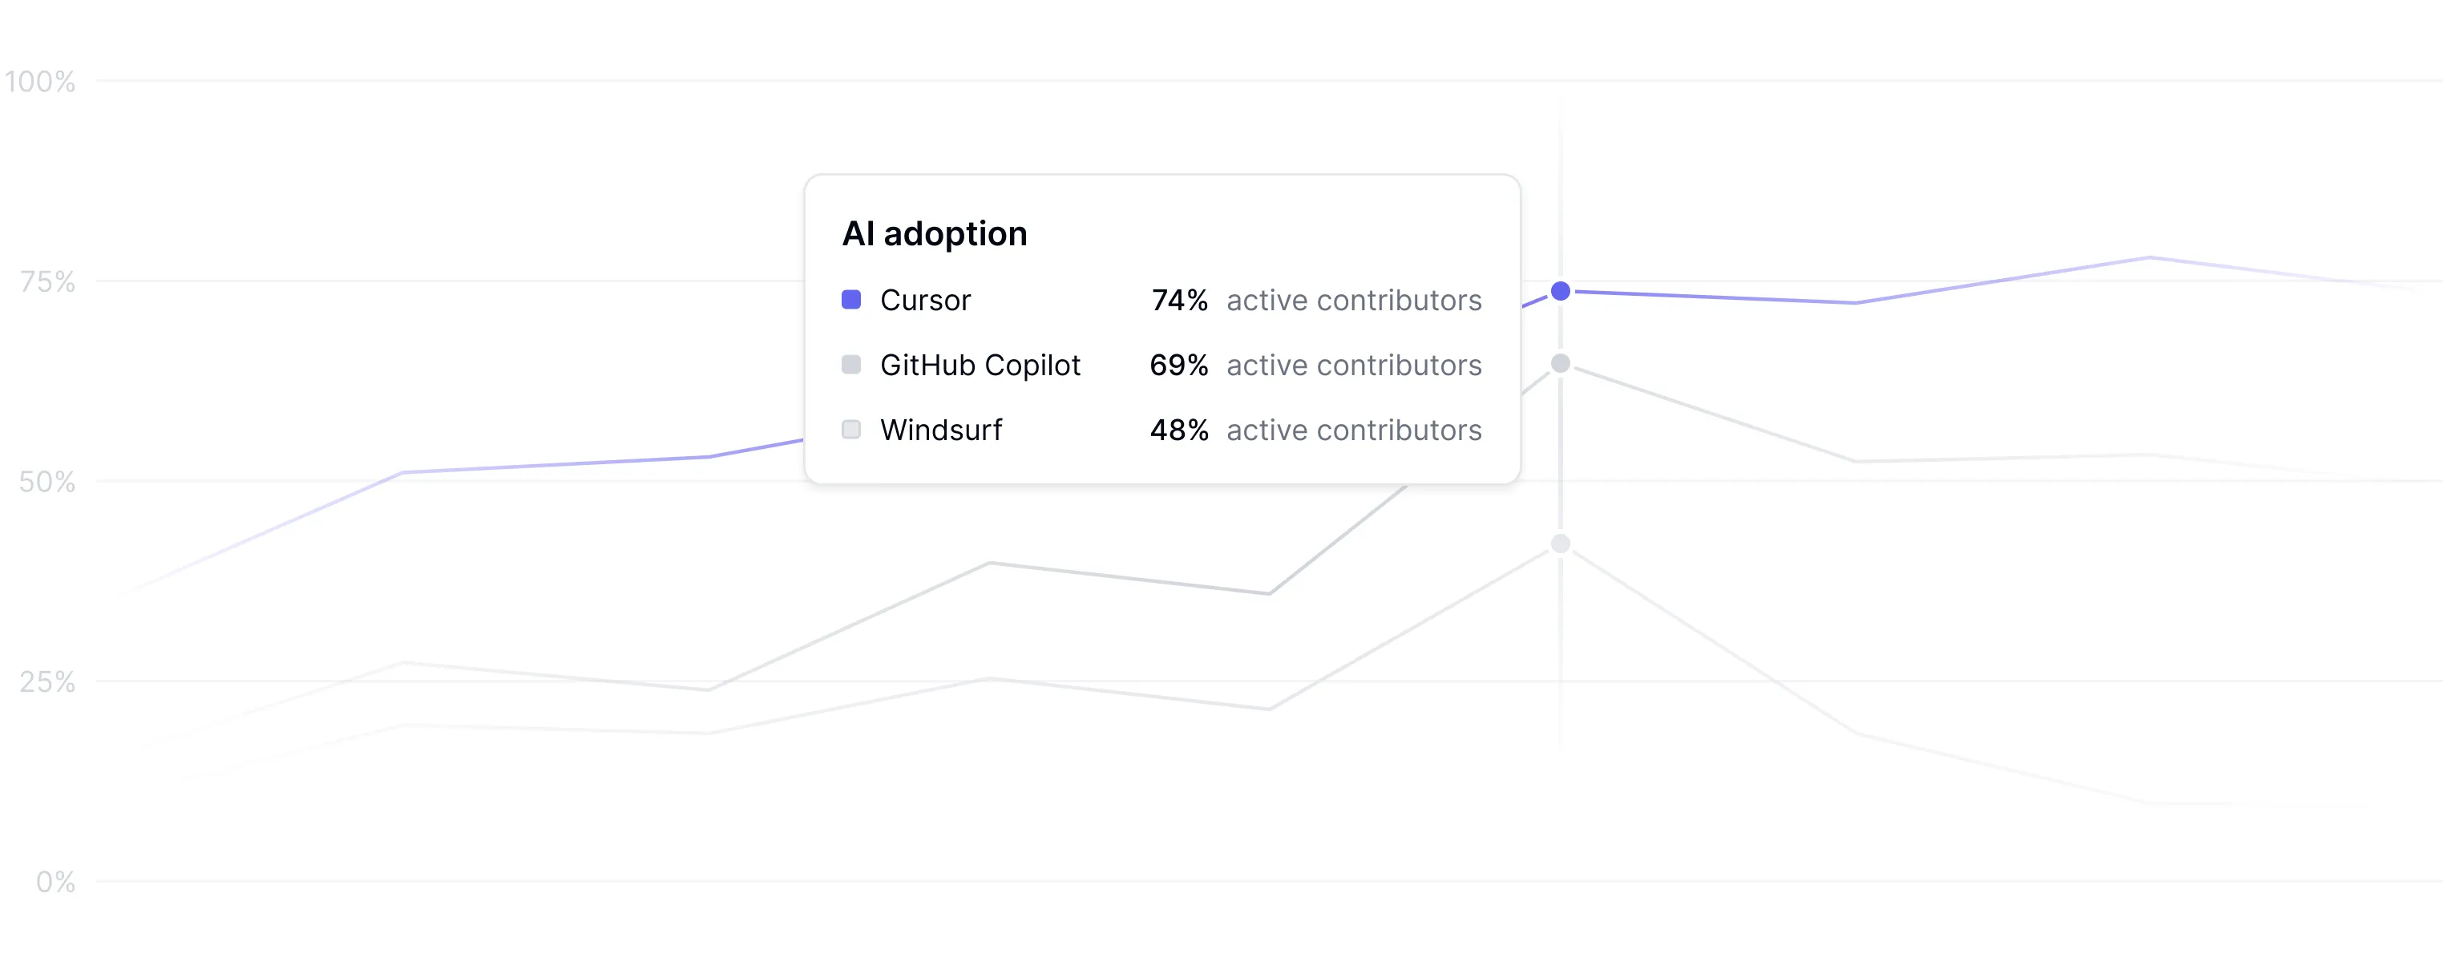This screenshot has height=962, width=2444.
Task: Click "active contributors" in the Cursor row
Action: [x=1353, y=301]
